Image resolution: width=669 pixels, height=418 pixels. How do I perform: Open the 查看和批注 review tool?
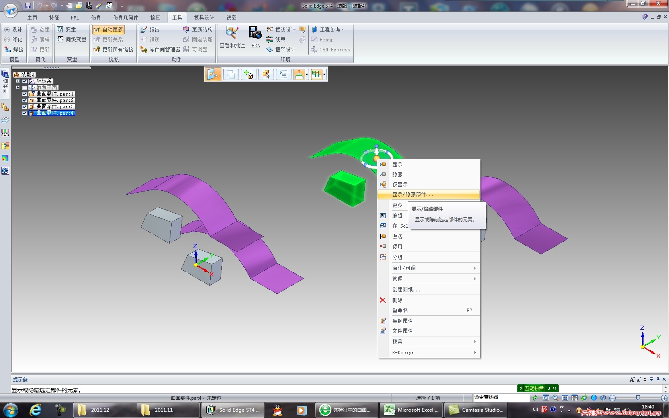[232, 37]
